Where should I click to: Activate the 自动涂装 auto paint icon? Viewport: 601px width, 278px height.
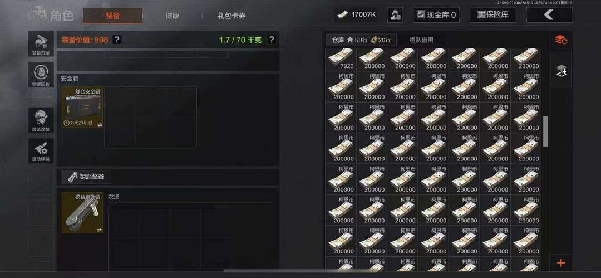41,150
